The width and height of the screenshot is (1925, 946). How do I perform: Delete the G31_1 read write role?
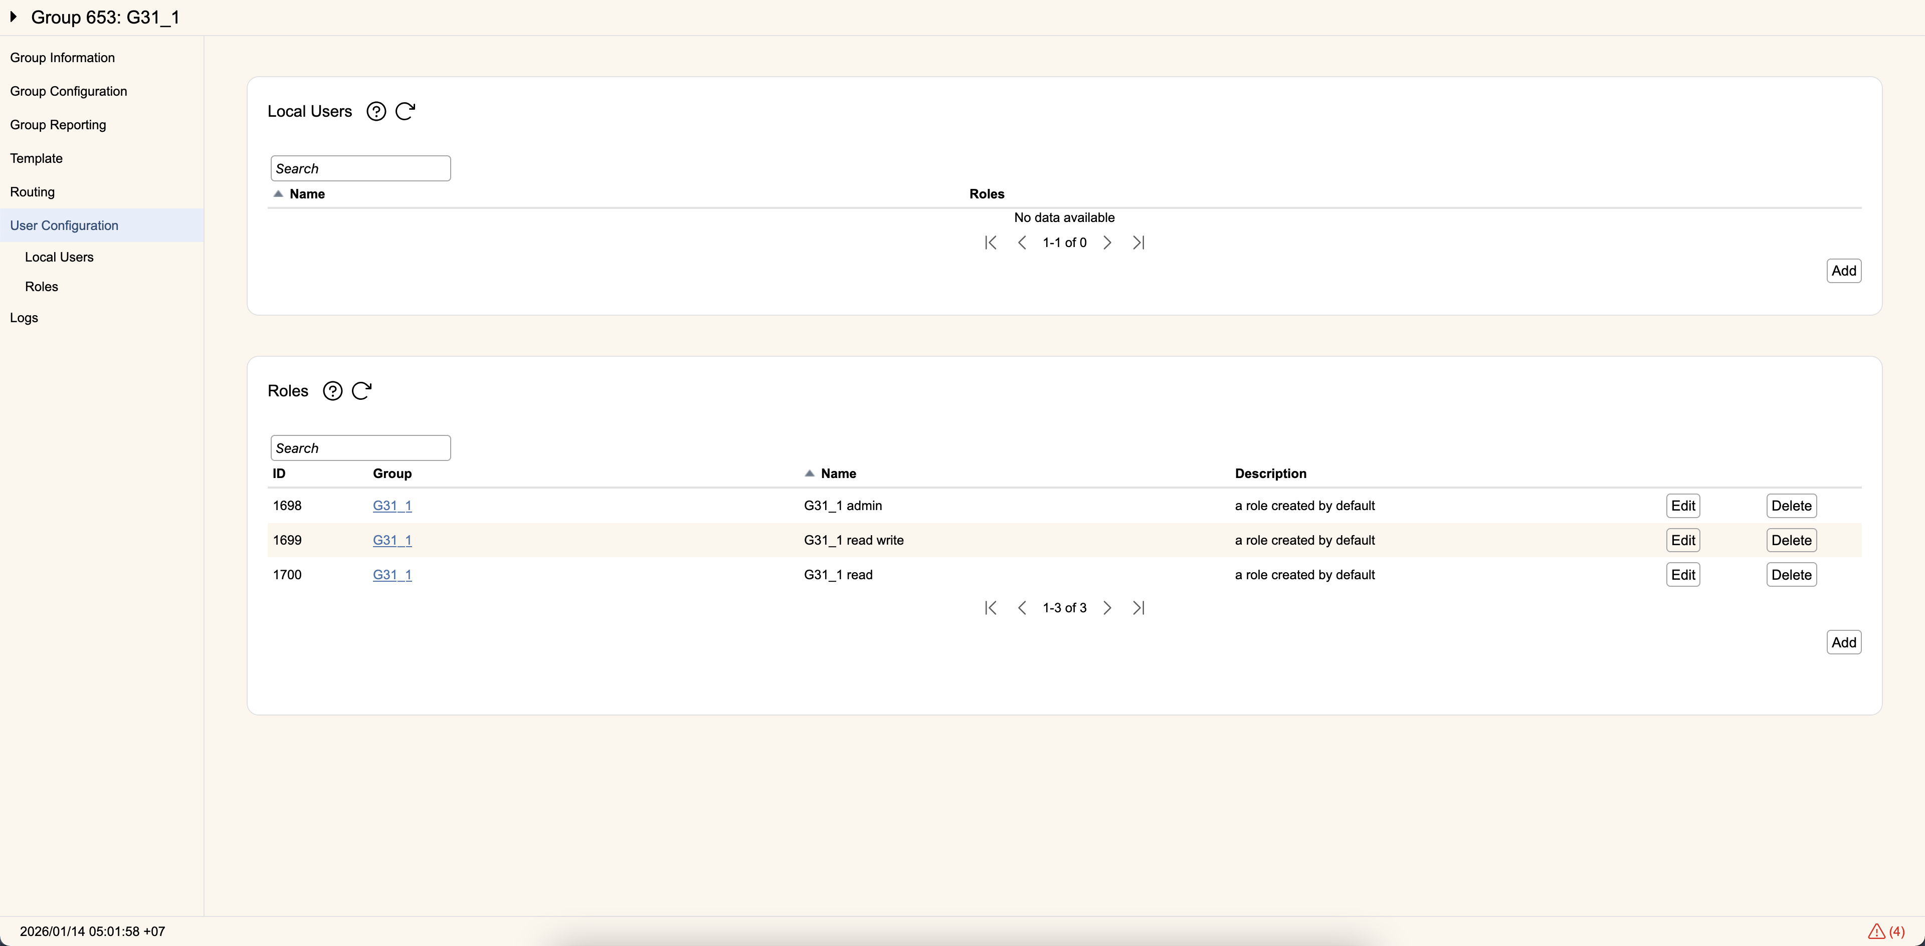click(1791, 540)
